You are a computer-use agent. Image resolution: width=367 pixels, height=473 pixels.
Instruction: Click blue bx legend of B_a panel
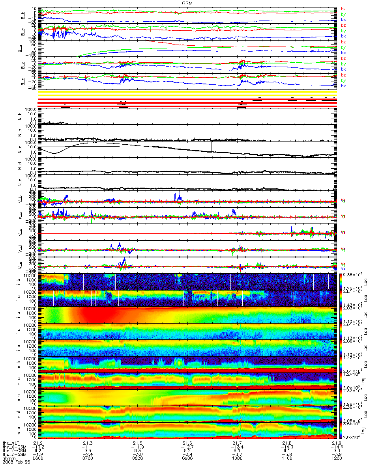pyautogui.click(x=343, y=53)
